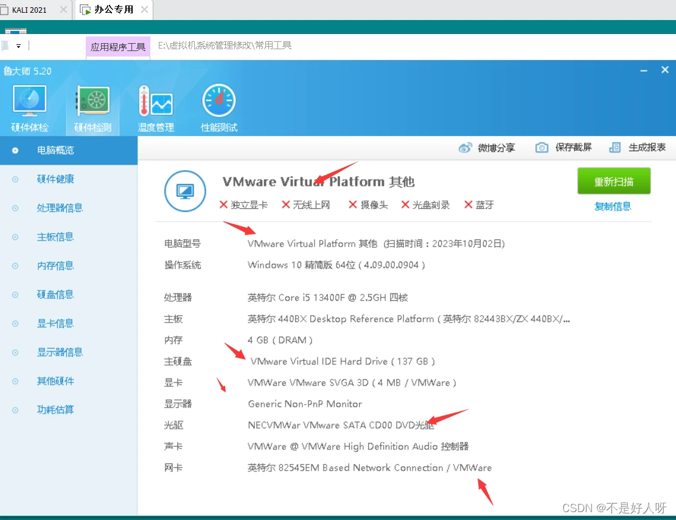The width and height of the screenshot is (676, 520).
Task: Select 电脑概览 in the sidebar
Action: point(69,150)
